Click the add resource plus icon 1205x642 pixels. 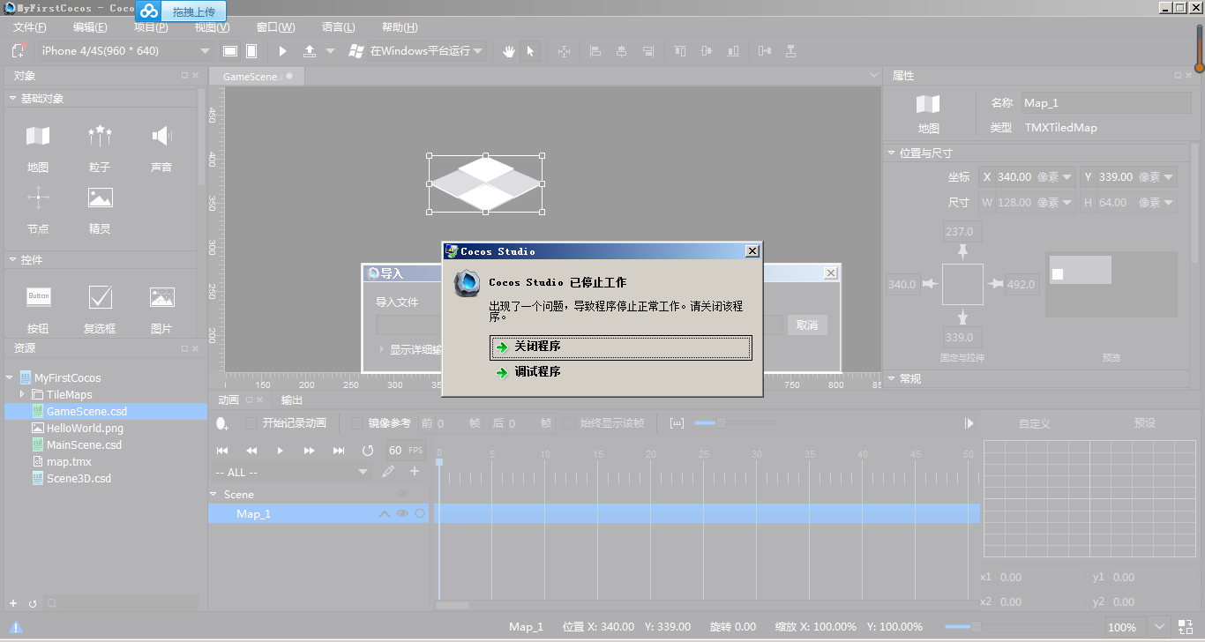13,604
